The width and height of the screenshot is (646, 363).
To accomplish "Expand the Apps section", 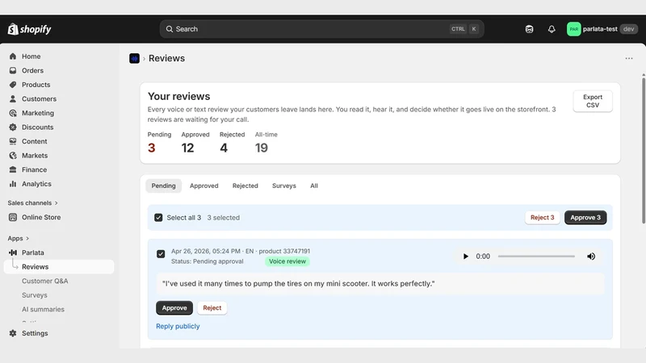I will [18, 238].
